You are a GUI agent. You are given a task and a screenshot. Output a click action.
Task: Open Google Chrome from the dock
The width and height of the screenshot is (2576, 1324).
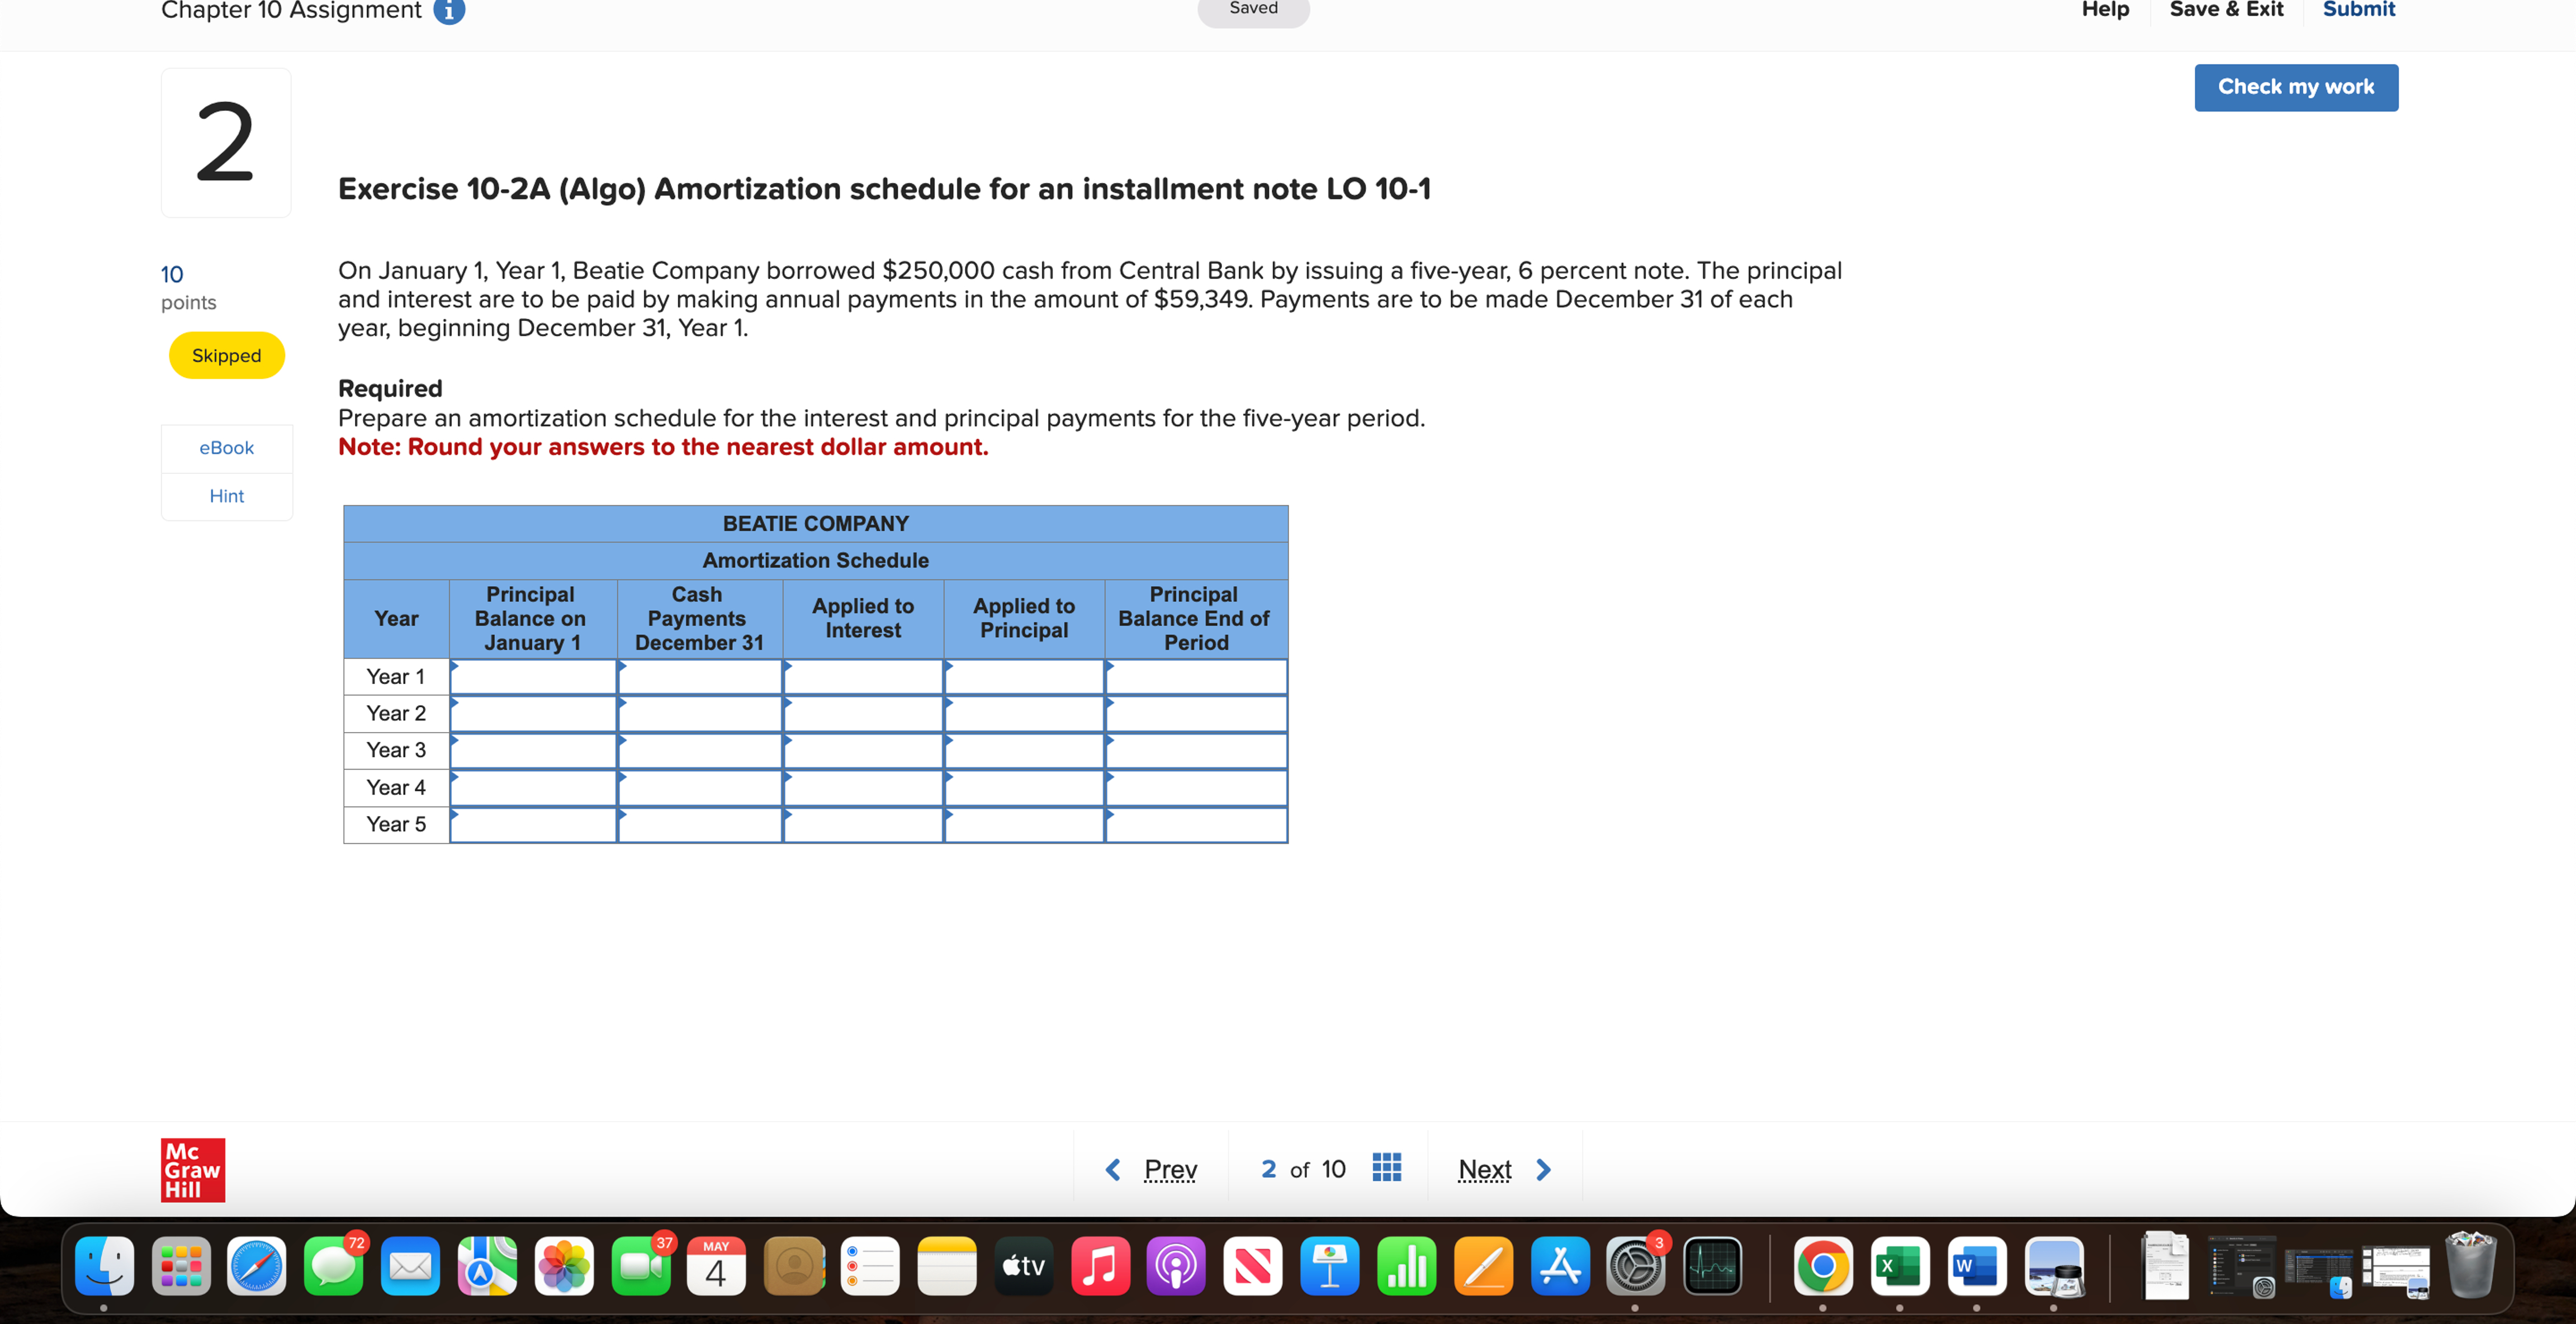click(1823, 1266)
